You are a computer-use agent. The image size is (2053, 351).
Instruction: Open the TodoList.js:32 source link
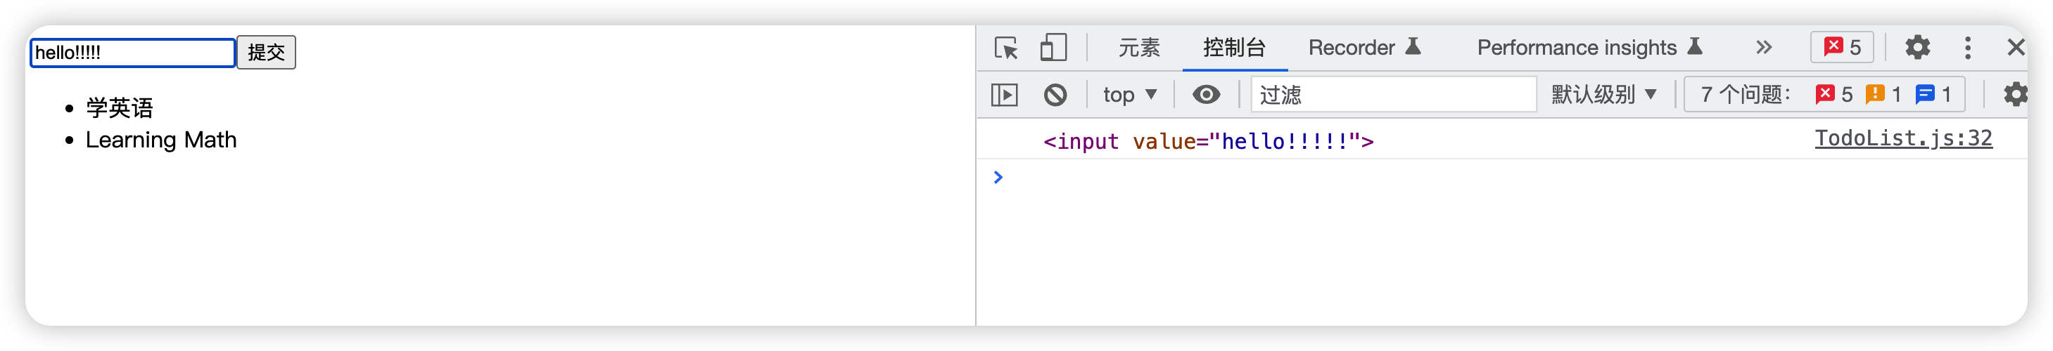pos(1902,138)
